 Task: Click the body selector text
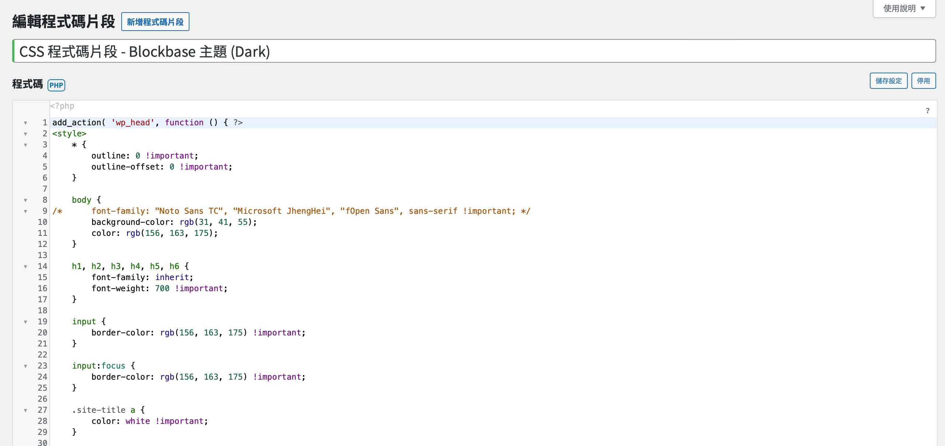[x=81, y=200]
